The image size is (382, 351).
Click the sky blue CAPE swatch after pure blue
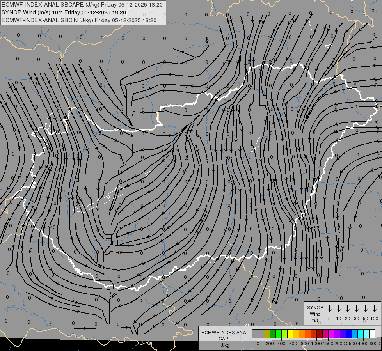[354, 333]
